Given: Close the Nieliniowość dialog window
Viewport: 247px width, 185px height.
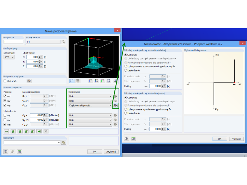Looking at the screenshot, I should coord(242,43).
